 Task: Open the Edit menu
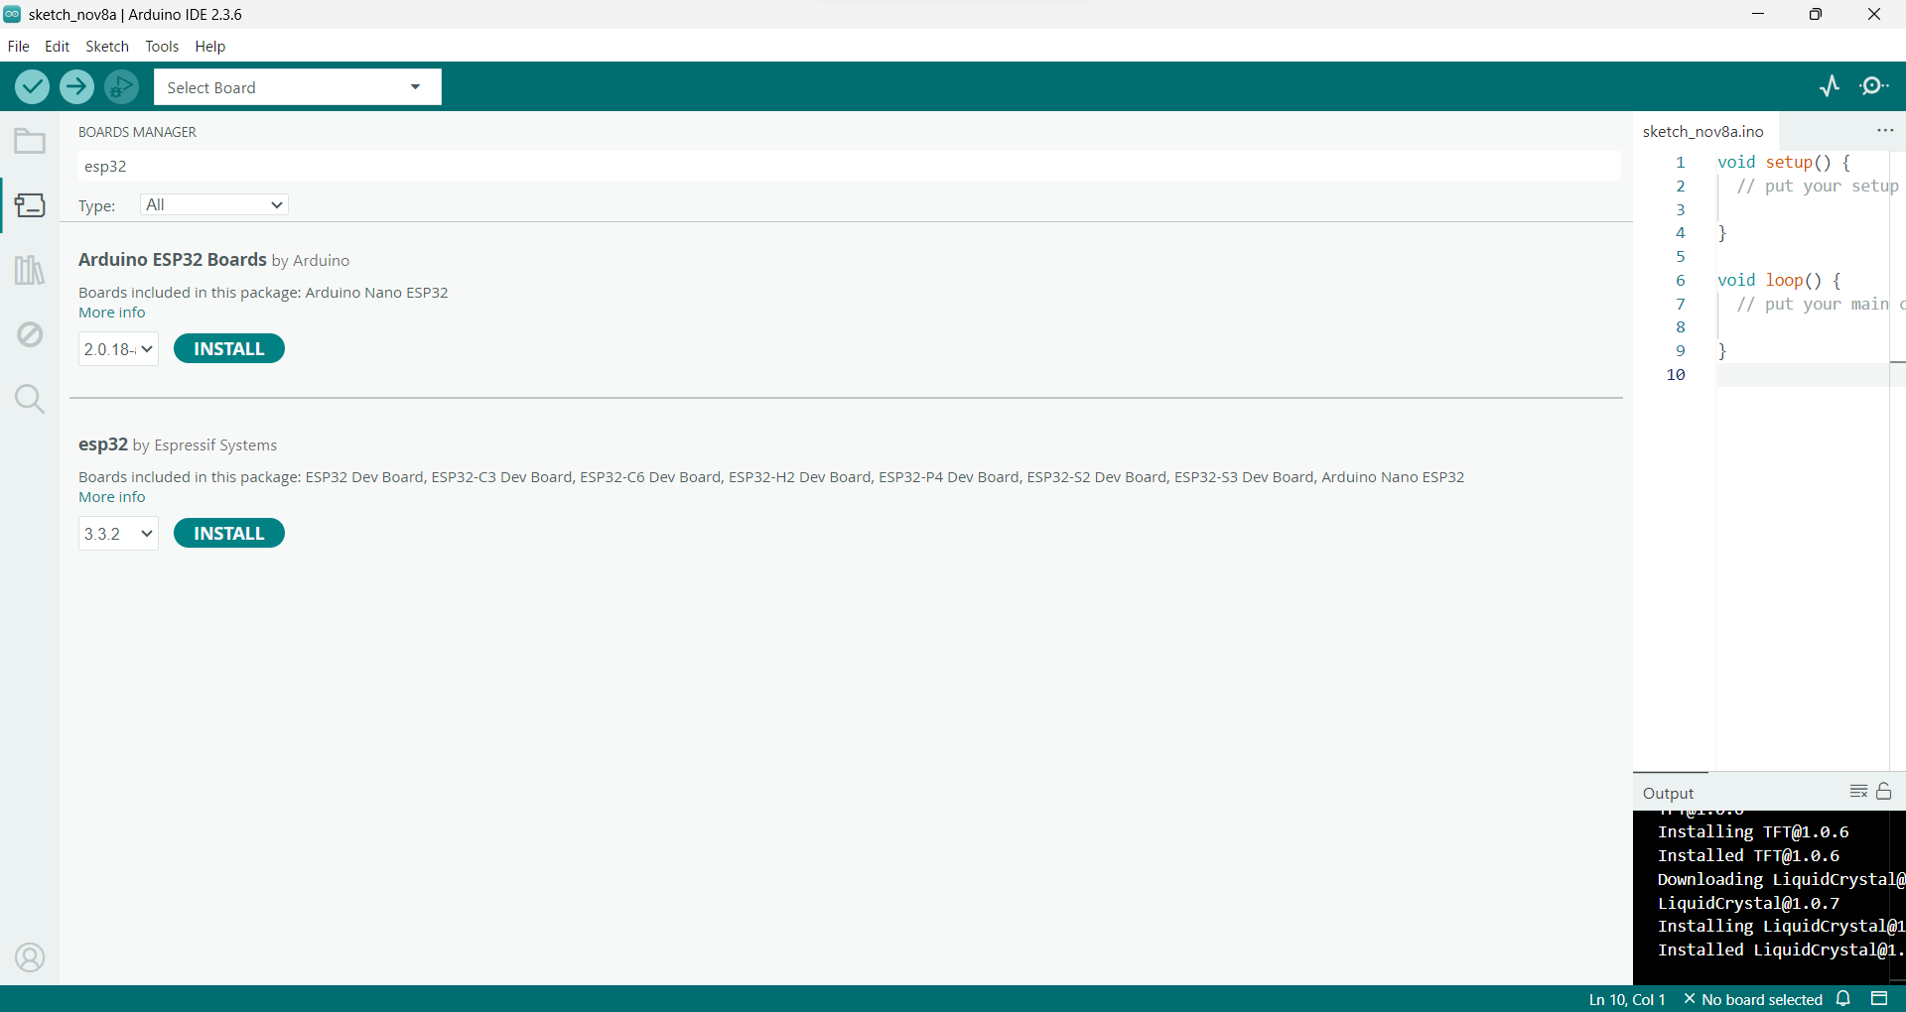pyautogui.click(x=58, y=47)
